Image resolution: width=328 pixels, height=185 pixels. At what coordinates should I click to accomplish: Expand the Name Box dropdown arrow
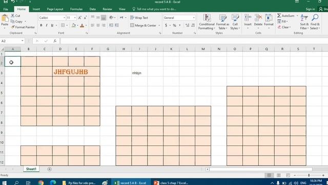[23, 41]
